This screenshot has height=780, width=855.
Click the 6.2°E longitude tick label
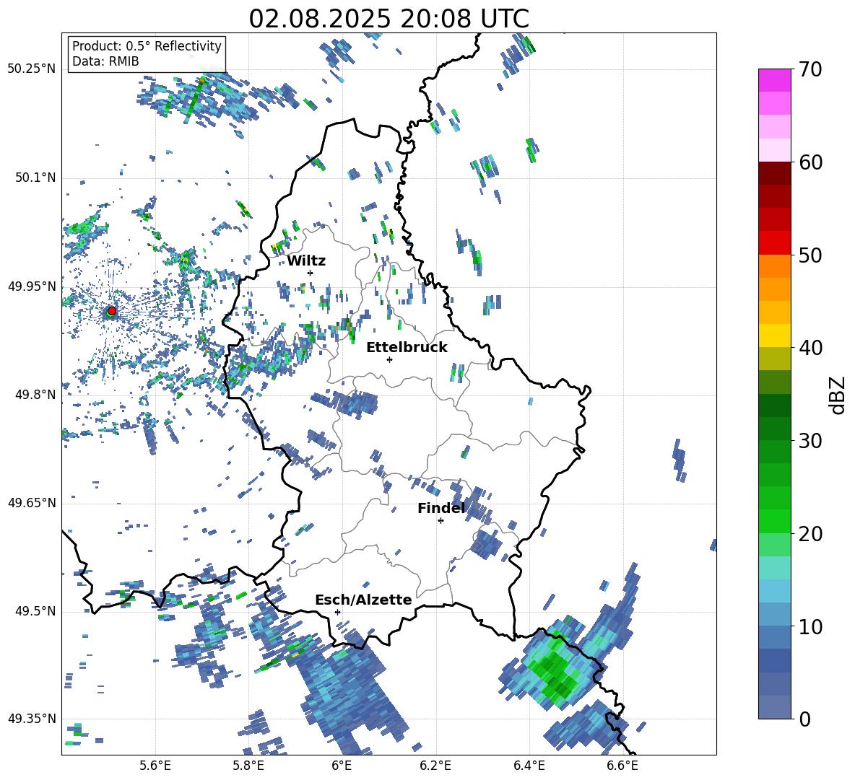(x=435, y=766)
